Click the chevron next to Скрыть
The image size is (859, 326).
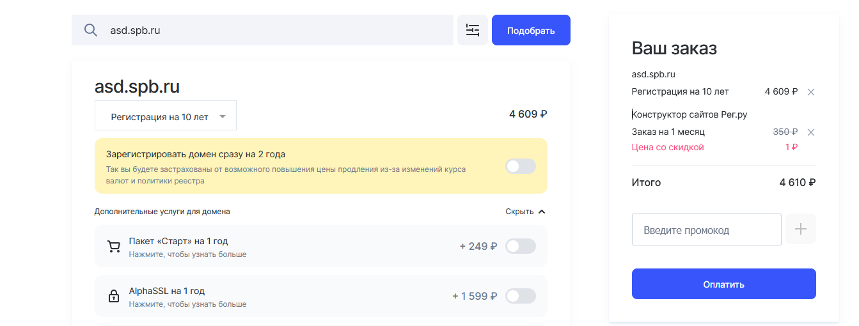click(542, 212)
